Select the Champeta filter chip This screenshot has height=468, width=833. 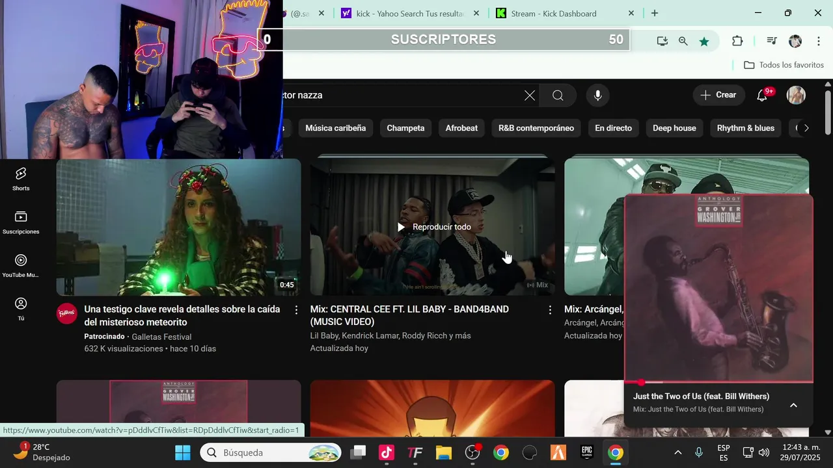pyautogui.click(x=405, y=128)
